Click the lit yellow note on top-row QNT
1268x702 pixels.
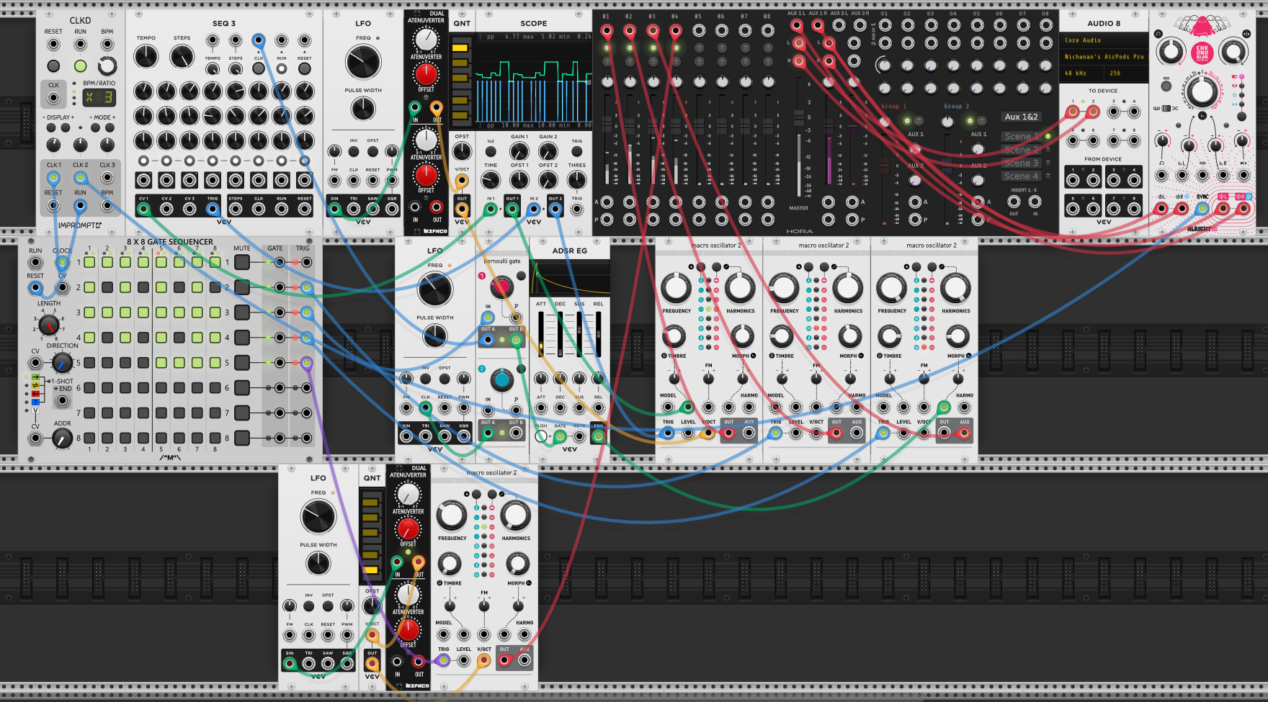click(x=460, y=48)
